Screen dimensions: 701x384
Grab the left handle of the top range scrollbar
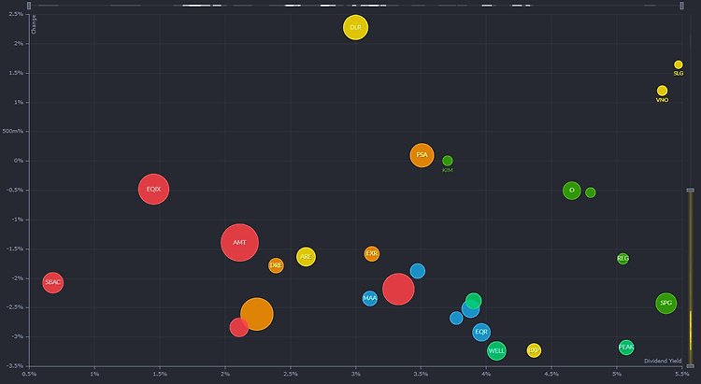pyautogui.click(x=29, y=6)
